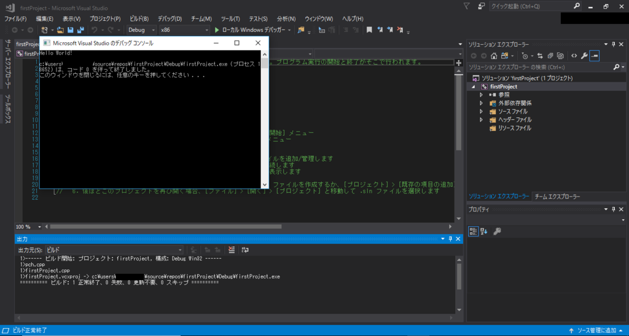The height and width of the screenshot is (336, 629).
Task: Open the プロジェクト(P) menu
Action: [105, 19]
